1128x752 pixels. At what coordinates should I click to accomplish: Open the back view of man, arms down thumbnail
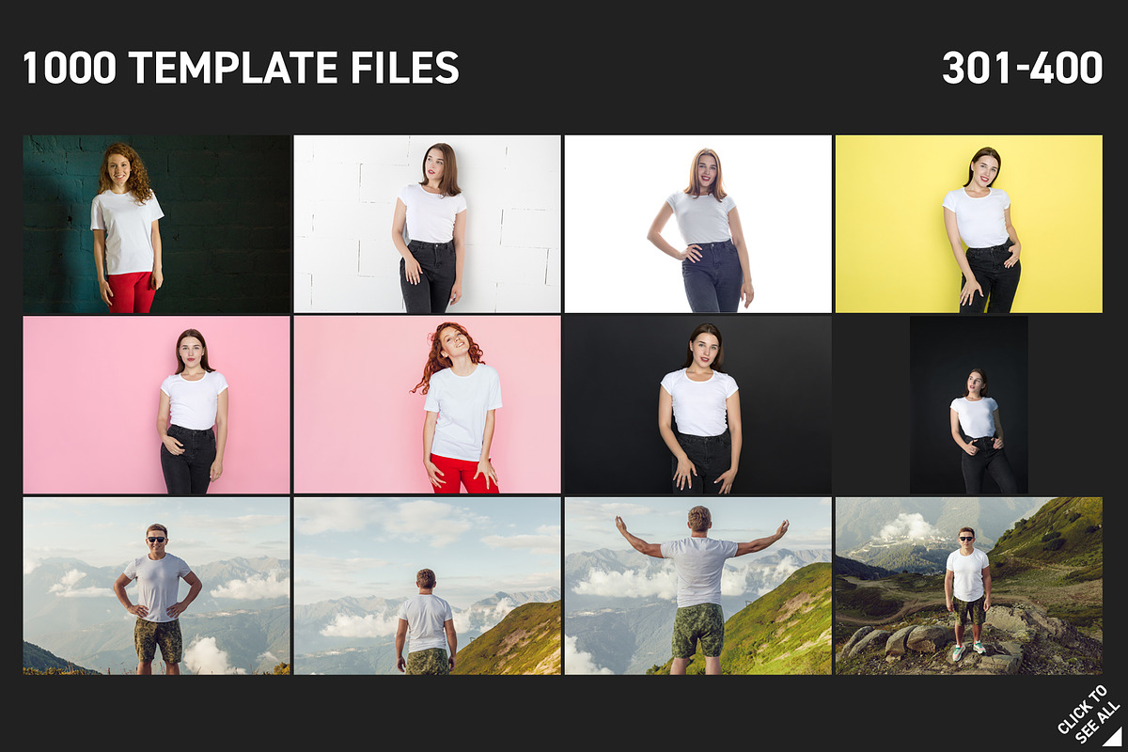pos(427,587)
